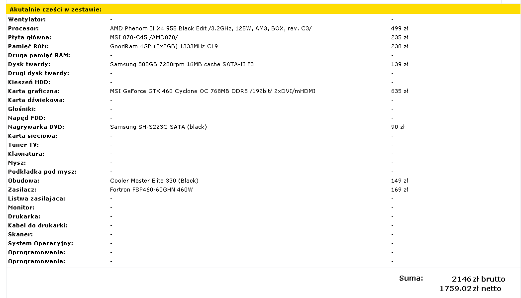
Task: Click the "Procesor:" row label
Action: (23, 28)
